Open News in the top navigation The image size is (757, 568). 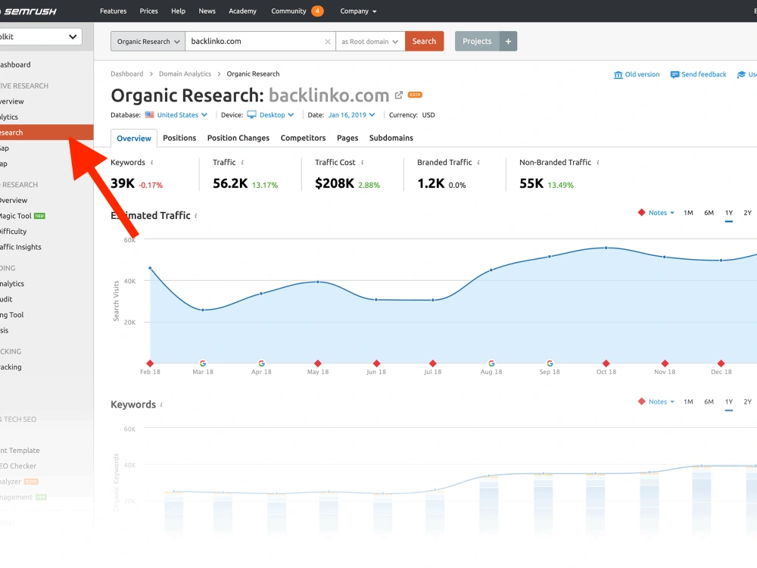tap(207, 11)
